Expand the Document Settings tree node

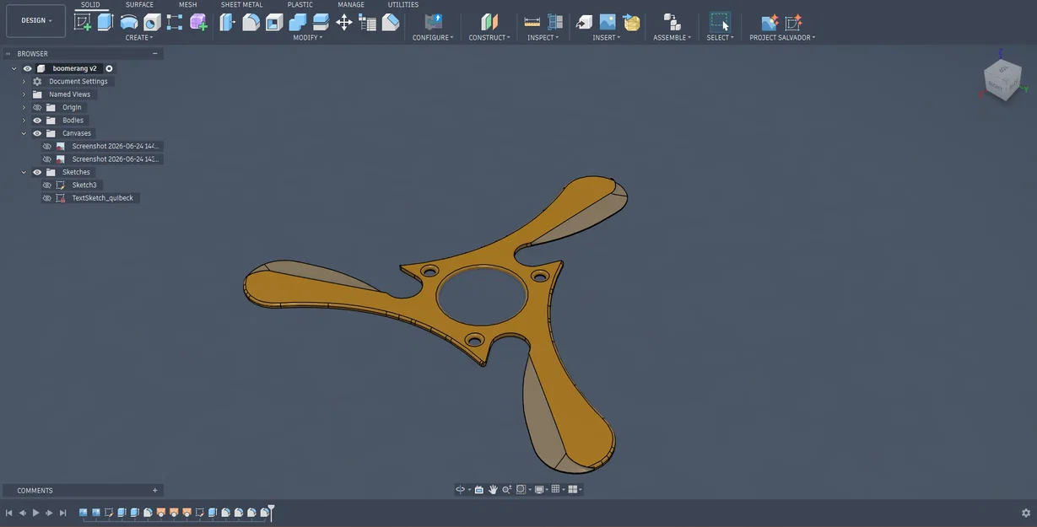tap(24, 82)
